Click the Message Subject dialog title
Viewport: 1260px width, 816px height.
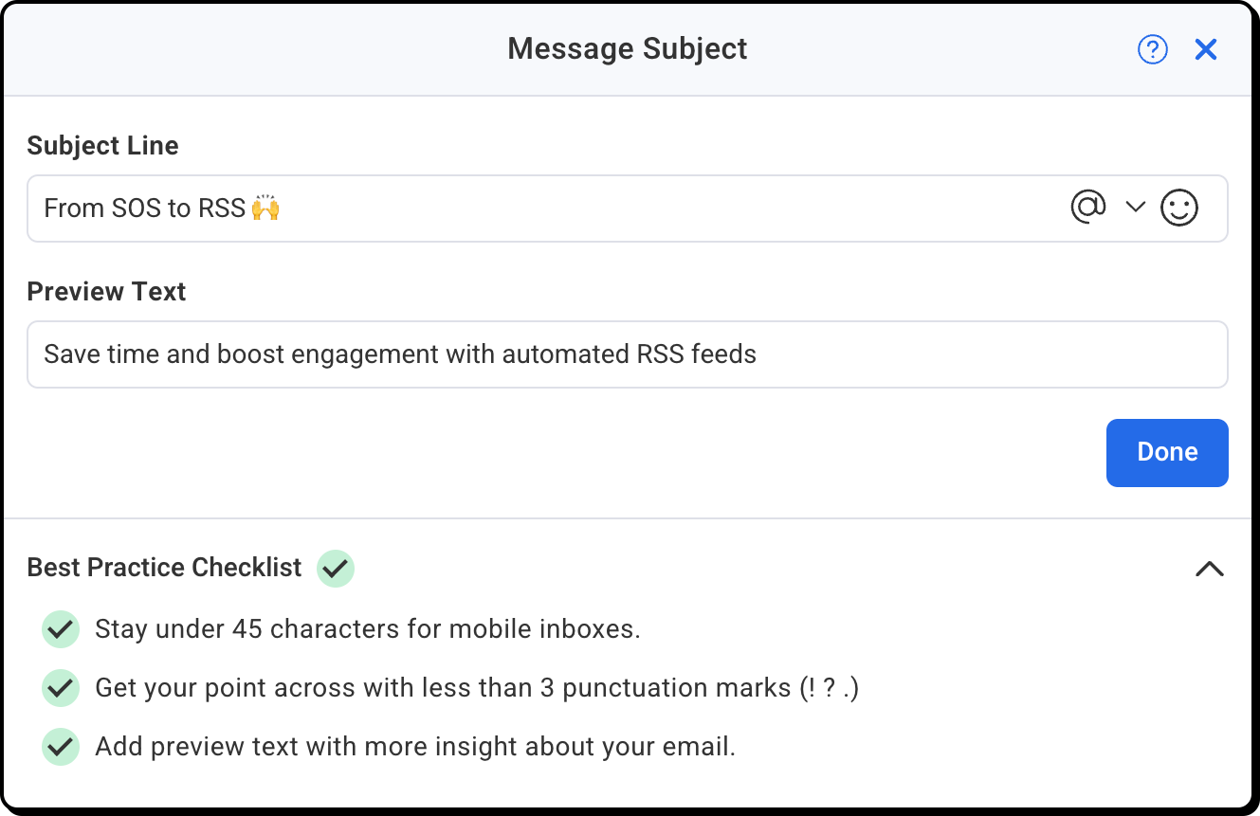[x=627, y=48]
